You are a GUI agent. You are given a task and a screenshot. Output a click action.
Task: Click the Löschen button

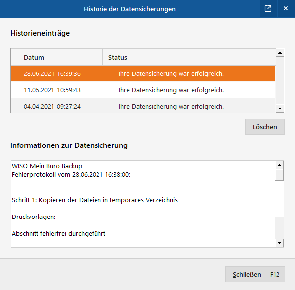coord(265,127)
